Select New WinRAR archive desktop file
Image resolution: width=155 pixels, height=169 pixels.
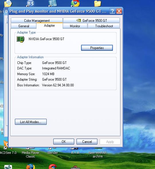(97, 154)
